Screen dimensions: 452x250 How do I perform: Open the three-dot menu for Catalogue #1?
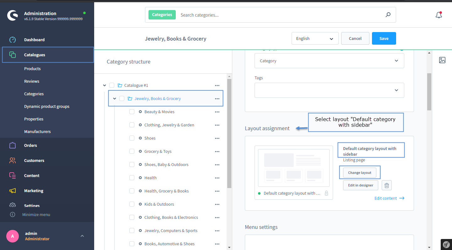tap(217, 85)
